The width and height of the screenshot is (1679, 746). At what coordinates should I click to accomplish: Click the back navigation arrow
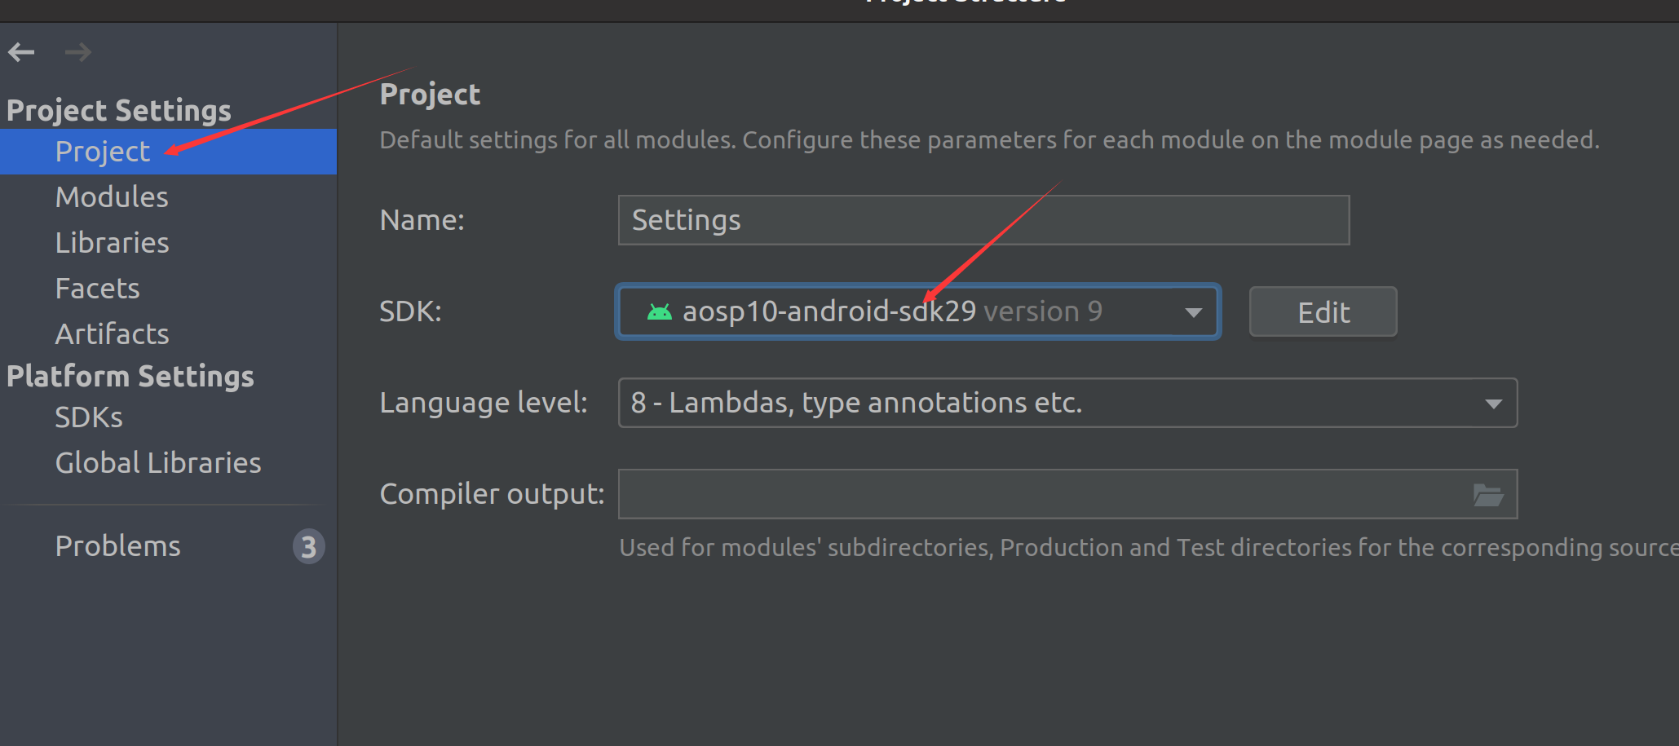[22, 53]
